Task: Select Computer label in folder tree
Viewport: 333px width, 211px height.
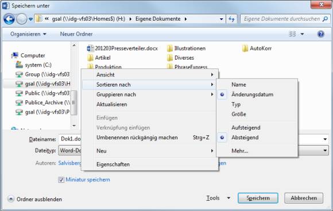Action: coord(33,56)
